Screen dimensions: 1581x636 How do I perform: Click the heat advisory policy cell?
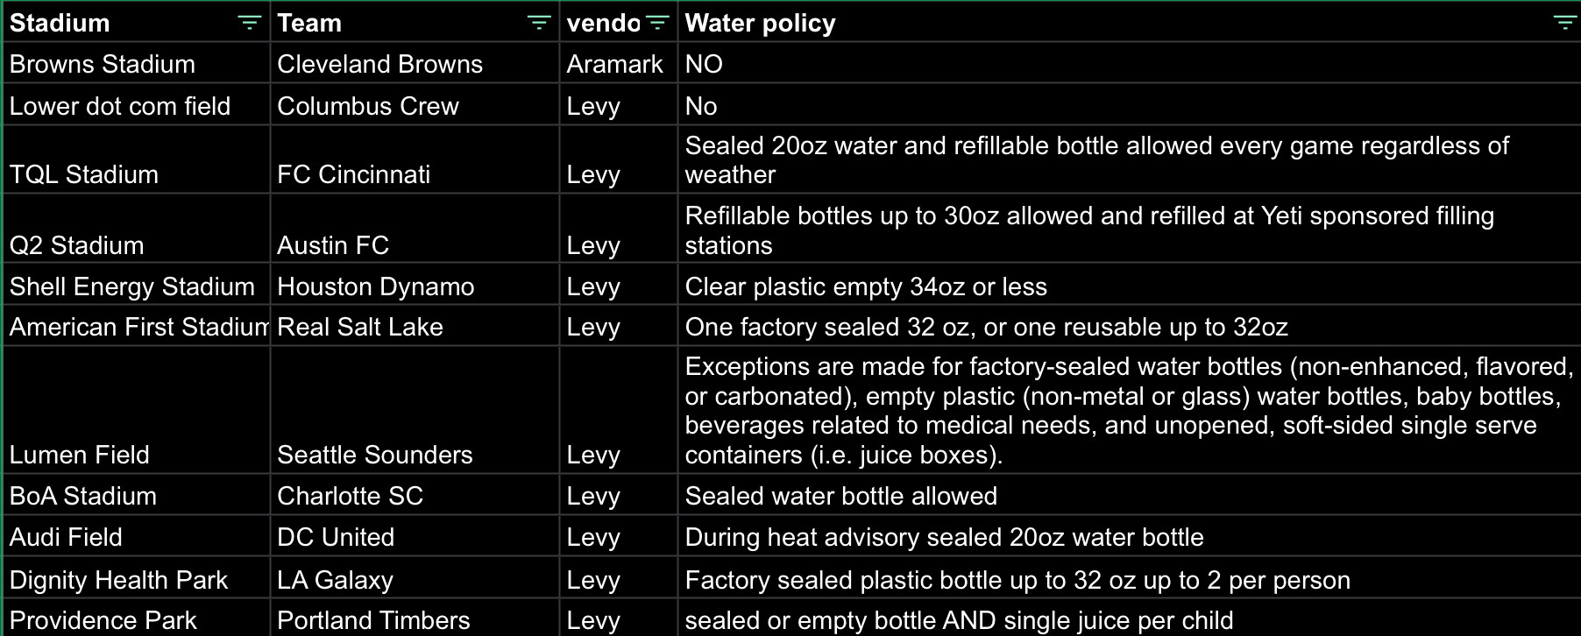pyautogui.click(x=1129, y=536)
